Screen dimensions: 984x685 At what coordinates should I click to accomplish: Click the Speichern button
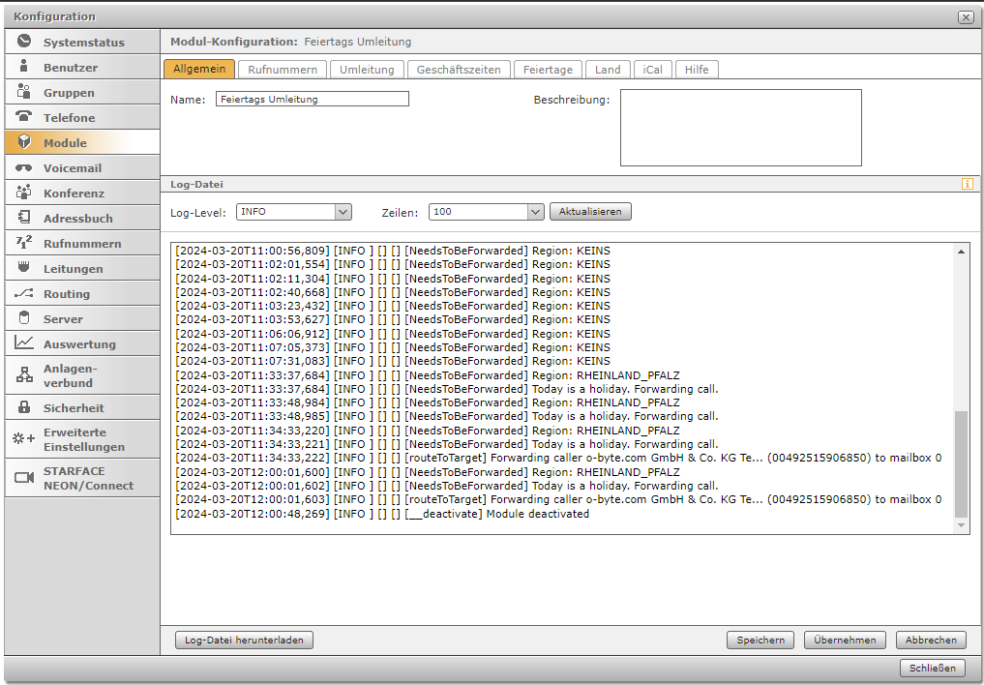tap(760, 640)
